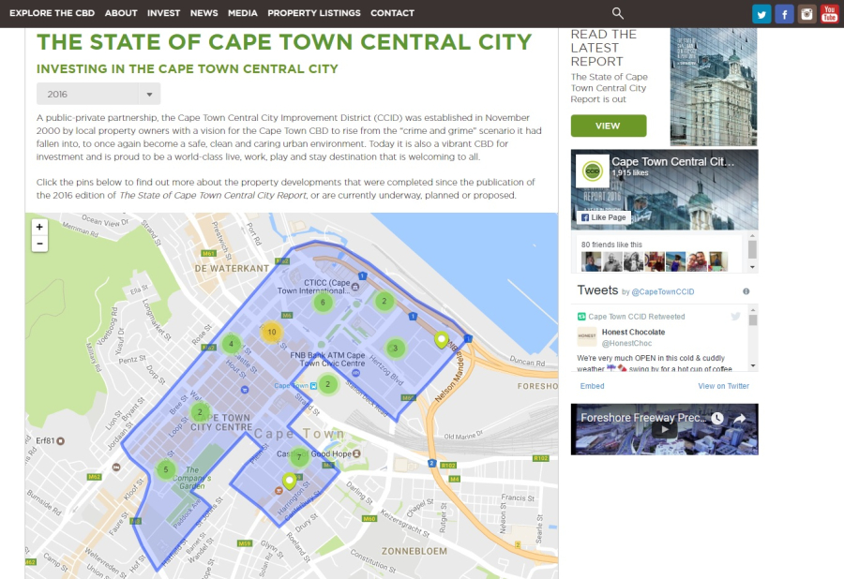844x579 pixels.
Task: Click the tweets scrollbar up arrow
Action: click(752, 310)
